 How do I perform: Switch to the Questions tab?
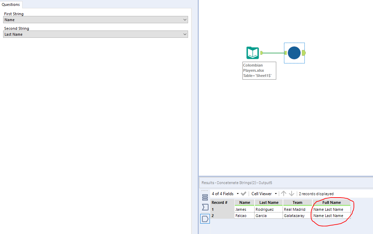pos(11,5)
